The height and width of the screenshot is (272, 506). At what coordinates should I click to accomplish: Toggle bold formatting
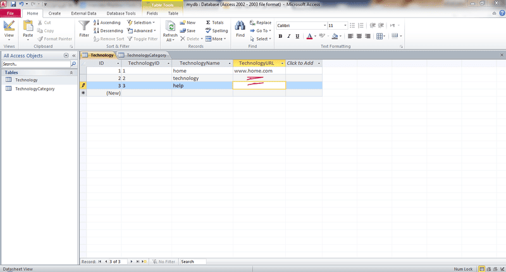280,36
